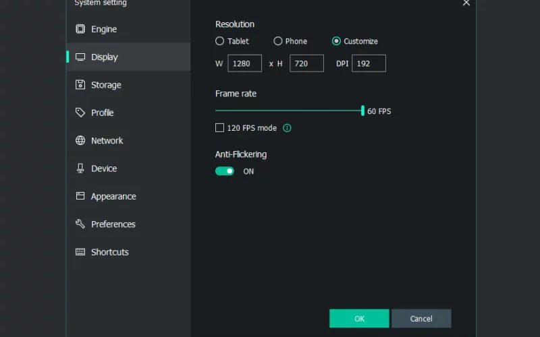Click the height field showing 720

pos(306,63)
